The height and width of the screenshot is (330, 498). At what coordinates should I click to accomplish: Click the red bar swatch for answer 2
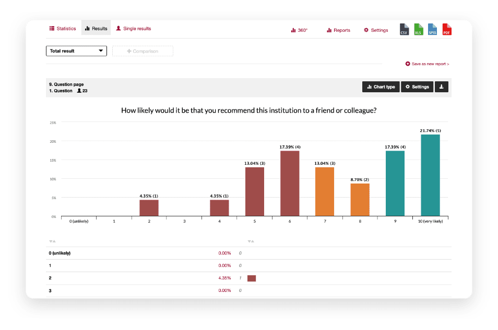(251, 278)
